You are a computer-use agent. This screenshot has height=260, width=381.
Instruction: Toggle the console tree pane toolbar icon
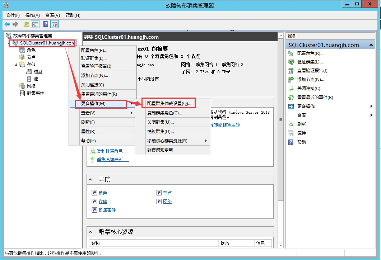36,24
